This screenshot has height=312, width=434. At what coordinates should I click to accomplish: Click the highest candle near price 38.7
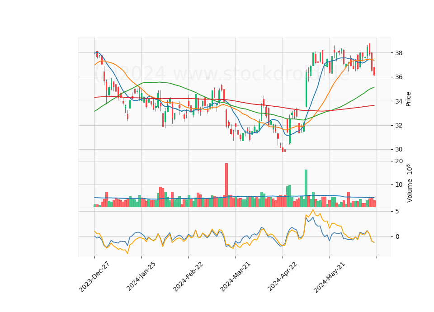tap(369, 49)
